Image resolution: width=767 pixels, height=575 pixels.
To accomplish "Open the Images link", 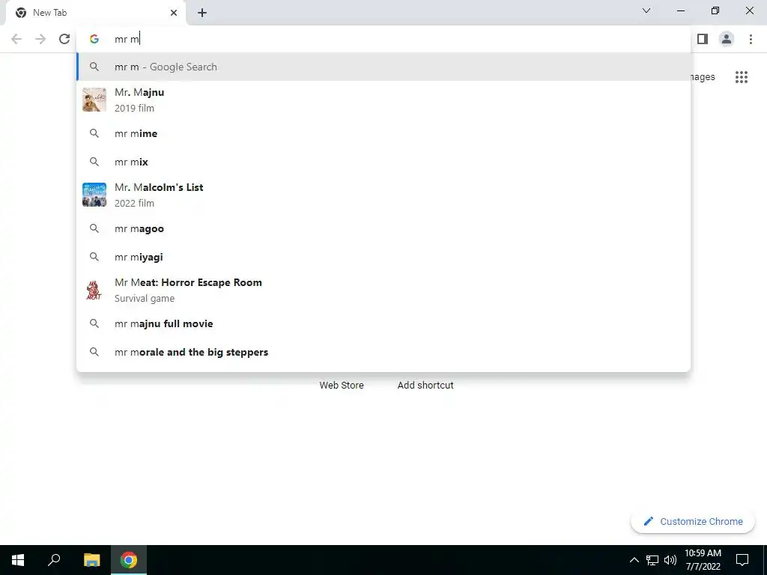I will coord(703,77).
